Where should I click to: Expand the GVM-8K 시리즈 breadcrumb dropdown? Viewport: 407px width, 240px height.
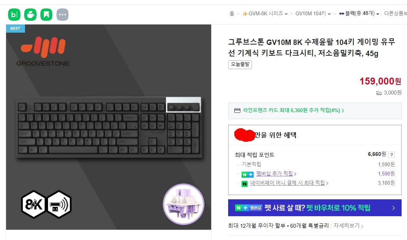click(x=286, y=14)
